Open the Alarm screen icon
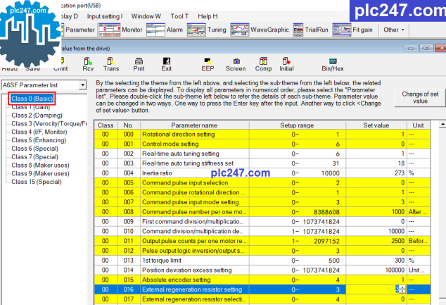Image resolution: width=446 pixels, height=305 pixels. click(165, 30)
